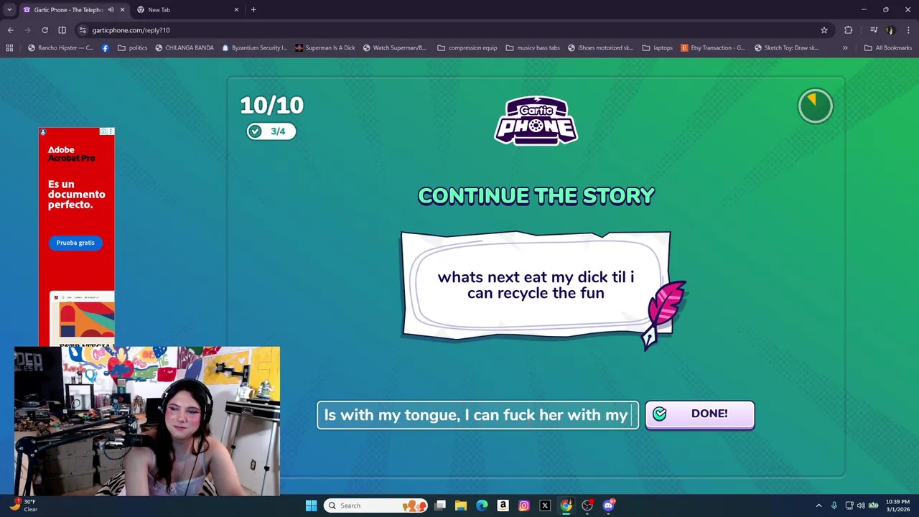The width and height of the screenshot is (919, 517).
Task: Click the Gartic Phone logo
Action: point(536,121)
